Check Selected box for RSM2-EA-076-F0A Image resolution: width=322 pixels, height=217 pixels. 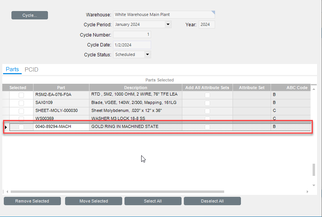21,95
